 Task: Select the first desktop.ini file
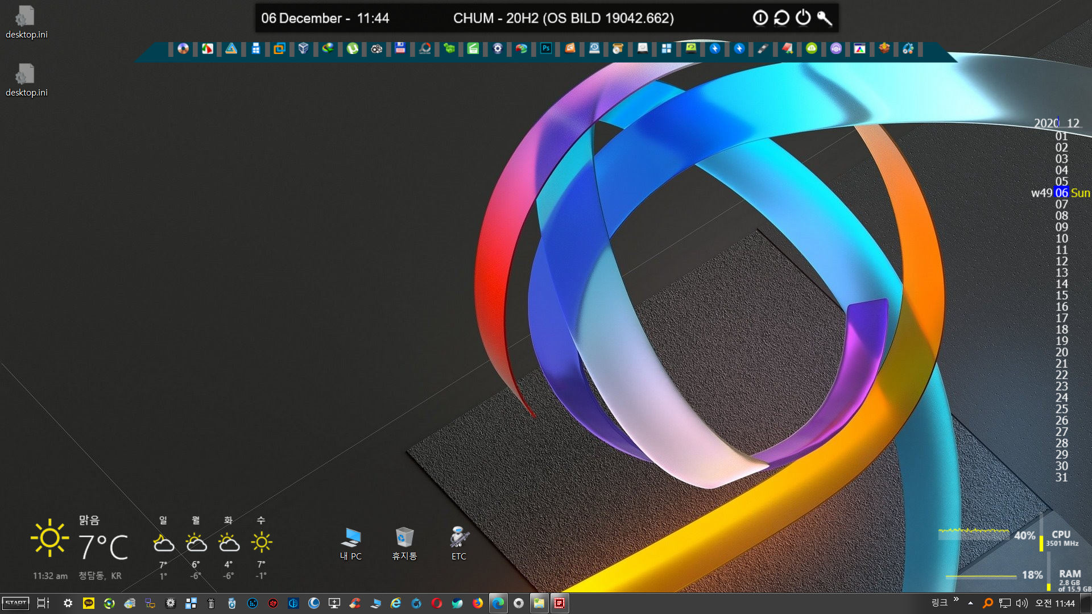[26, 23]
